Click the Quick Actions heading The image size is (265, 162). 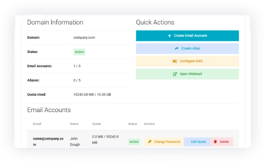(155, 23)
